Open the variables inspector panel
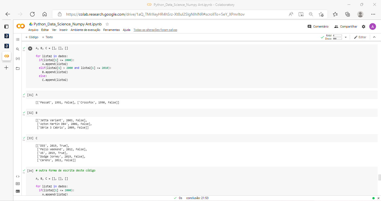 [18, 59]
